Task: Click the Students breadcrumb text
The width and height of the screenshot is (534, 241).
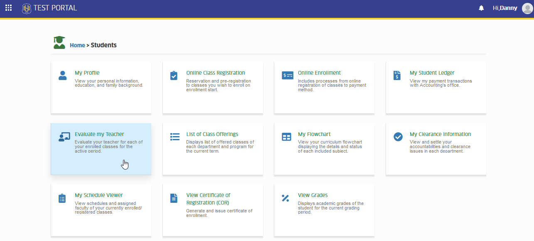Action: pyautogui.click(x=104, y=45)
